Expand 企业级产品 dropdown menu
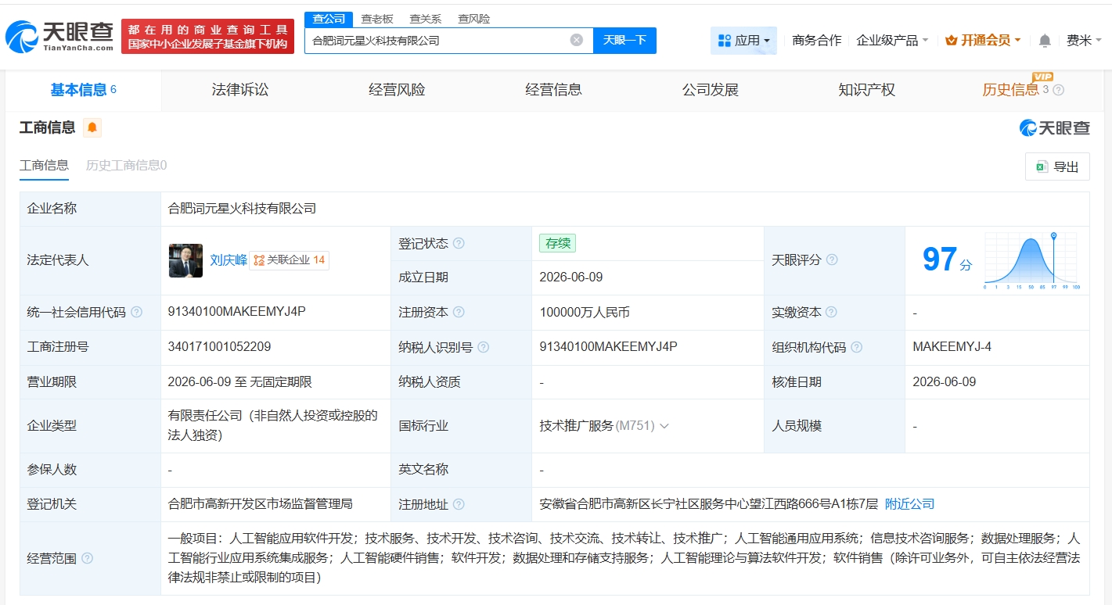1112x605 pixels. point(892,41)
